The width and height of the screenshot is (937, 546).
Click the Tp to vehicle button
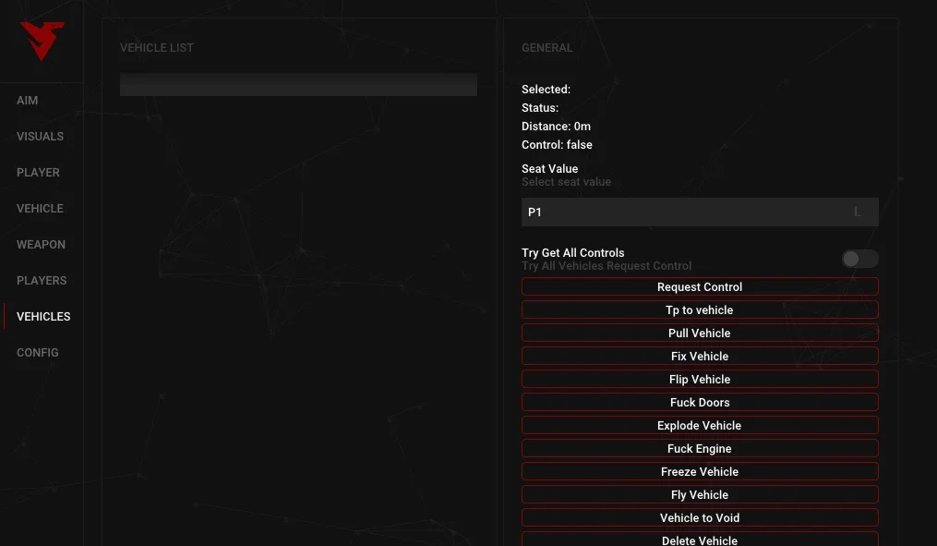point(700,309)
